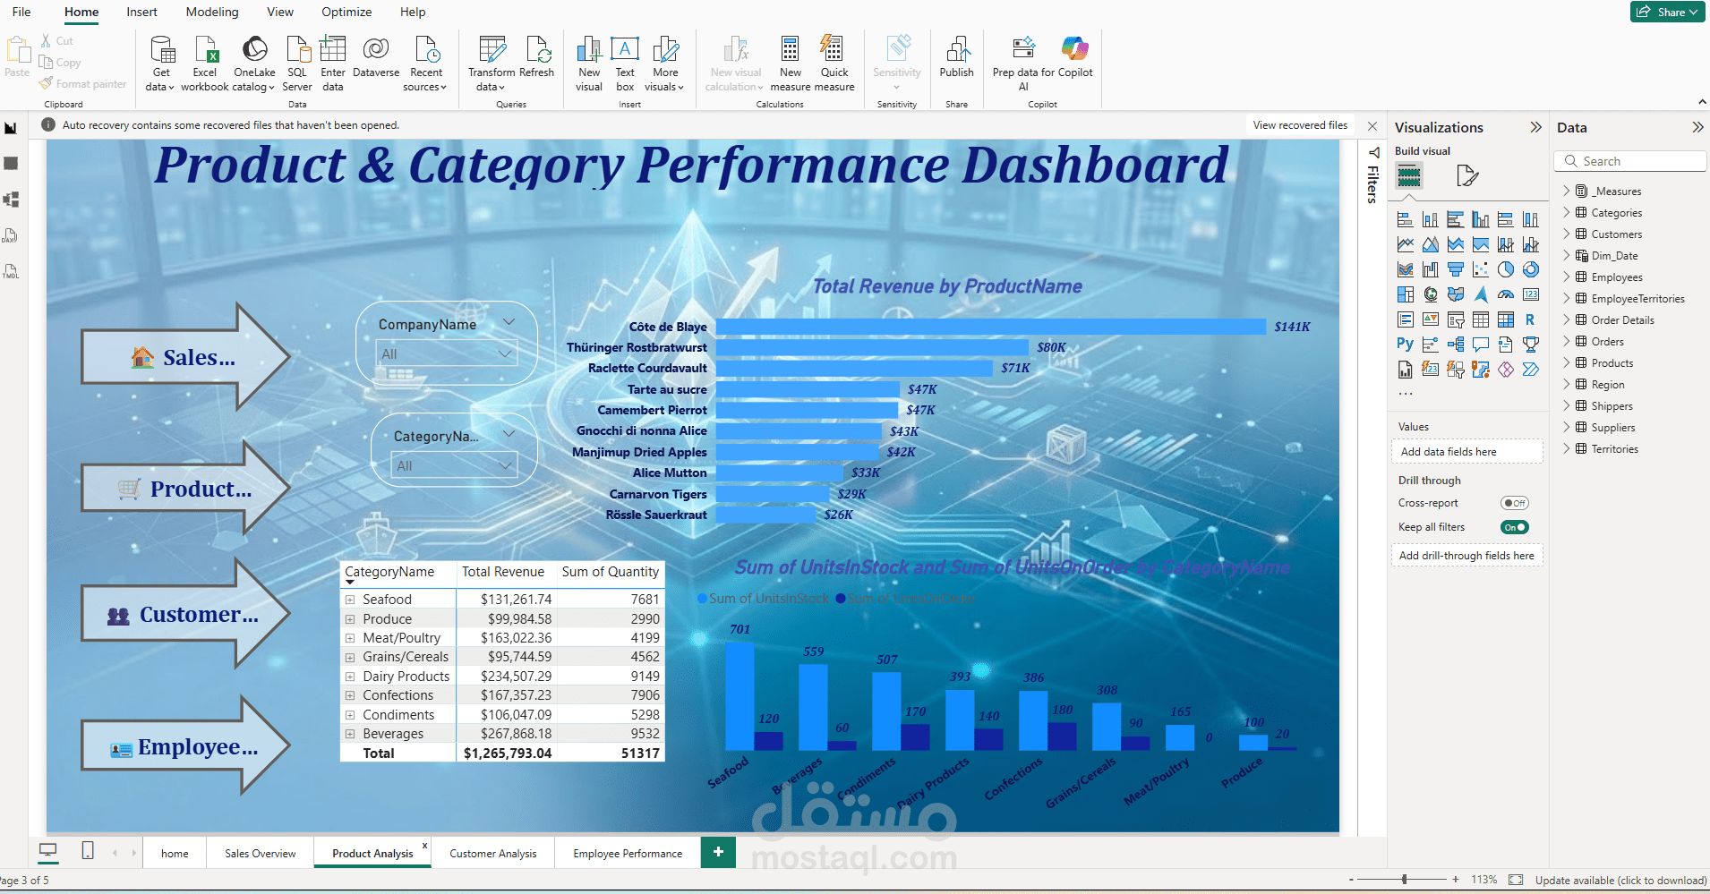The image size is (1710, 894).
Task: Click the zoom in plus button
Action: pyautogui.click(x=1456, y=880)
